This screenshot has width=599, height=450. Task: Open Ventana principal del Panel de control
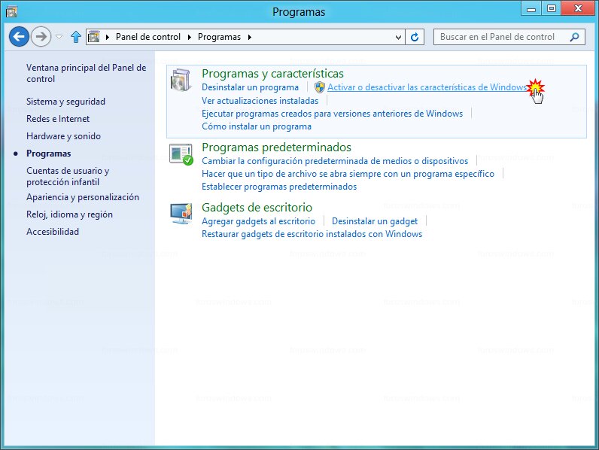(x=86, y=73)
